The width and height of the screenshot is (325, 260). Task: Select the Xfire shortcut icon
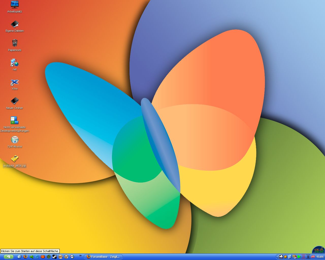click(x=14, y=84)
